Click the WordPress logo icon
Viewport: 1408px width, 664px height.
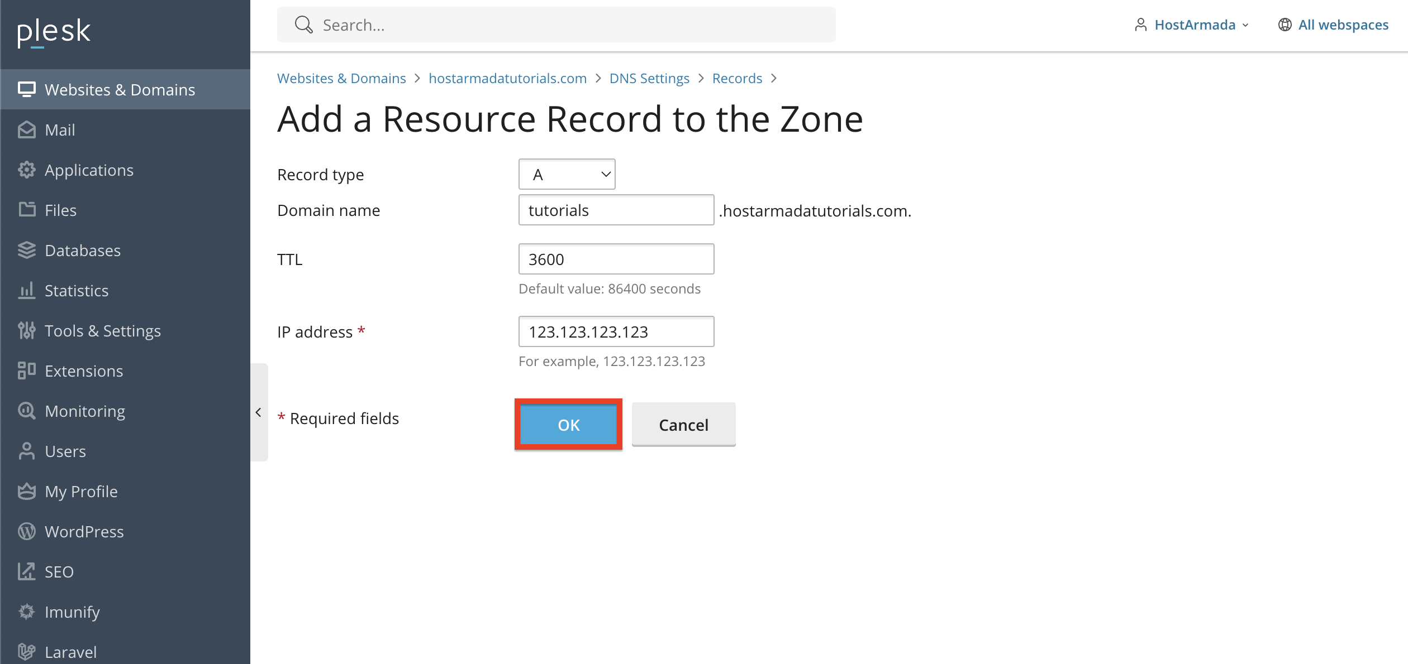(26, 531)
